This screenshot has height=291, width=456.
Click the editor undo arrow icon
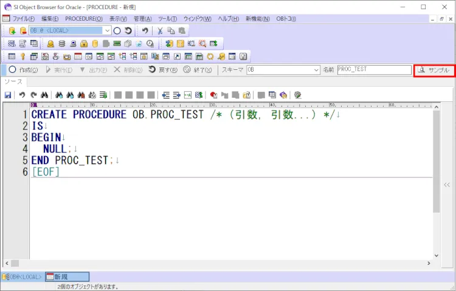pyautogui.click(x=22, y=95)
